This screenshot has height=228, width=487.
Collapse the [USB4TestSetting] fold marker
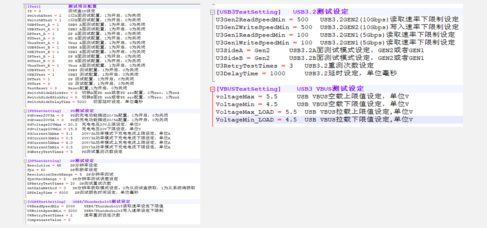coord(25,202)
